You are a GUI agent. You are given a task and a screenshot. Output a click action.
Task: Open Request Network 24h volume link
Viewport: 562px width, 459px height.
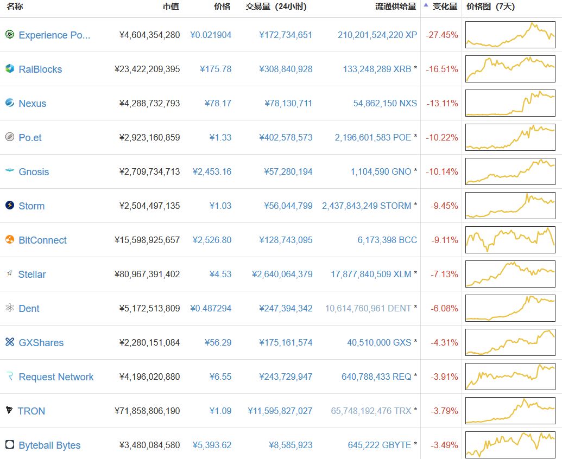[x=286, y=377]
